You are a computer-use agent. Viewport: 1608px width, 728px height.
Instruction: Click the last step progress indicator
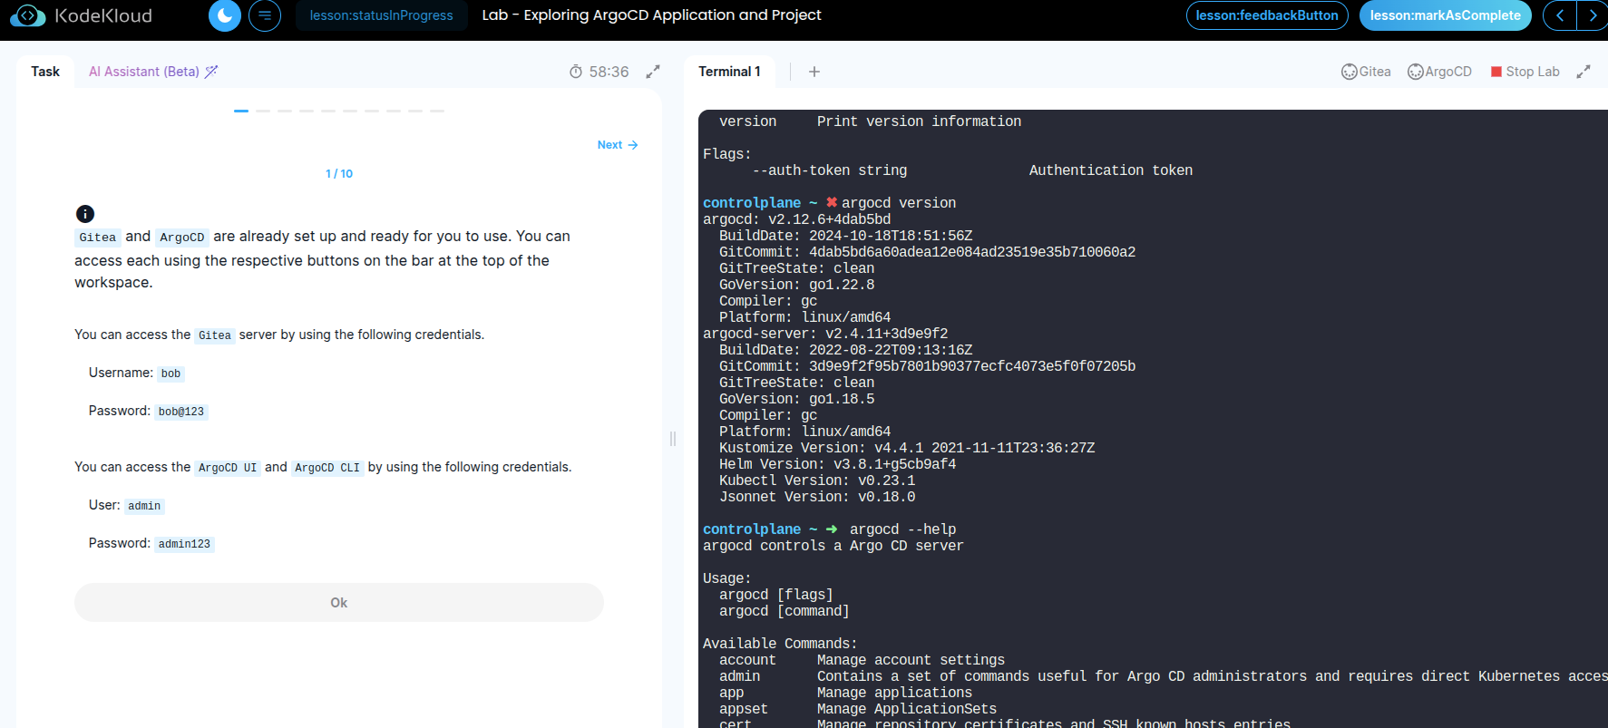tap(437, 111)
